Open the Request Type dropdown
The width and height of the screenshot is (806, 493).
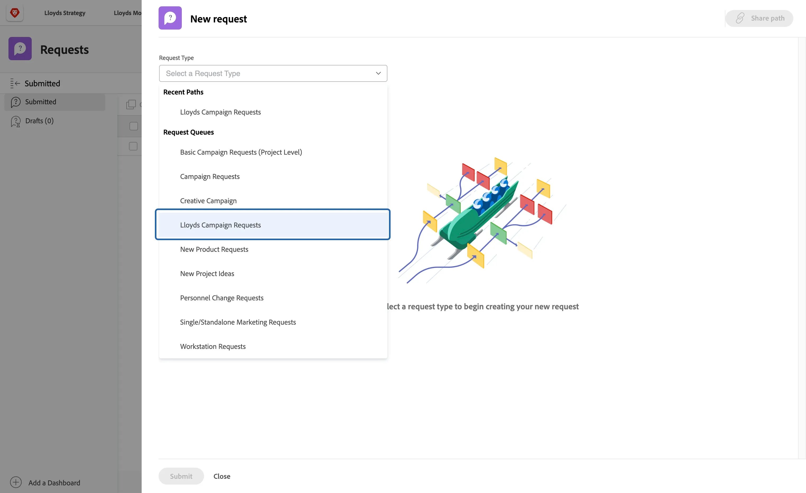click(x=273, y=73)
